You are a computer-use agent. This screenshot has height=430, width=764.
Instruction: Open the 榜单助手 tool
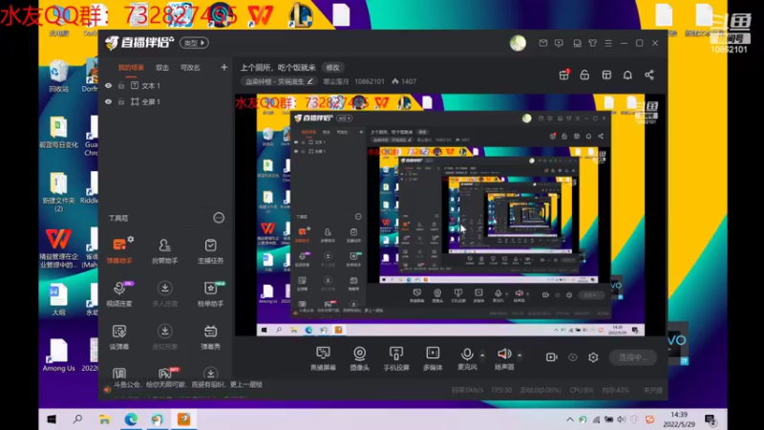[x=210, y=293]
